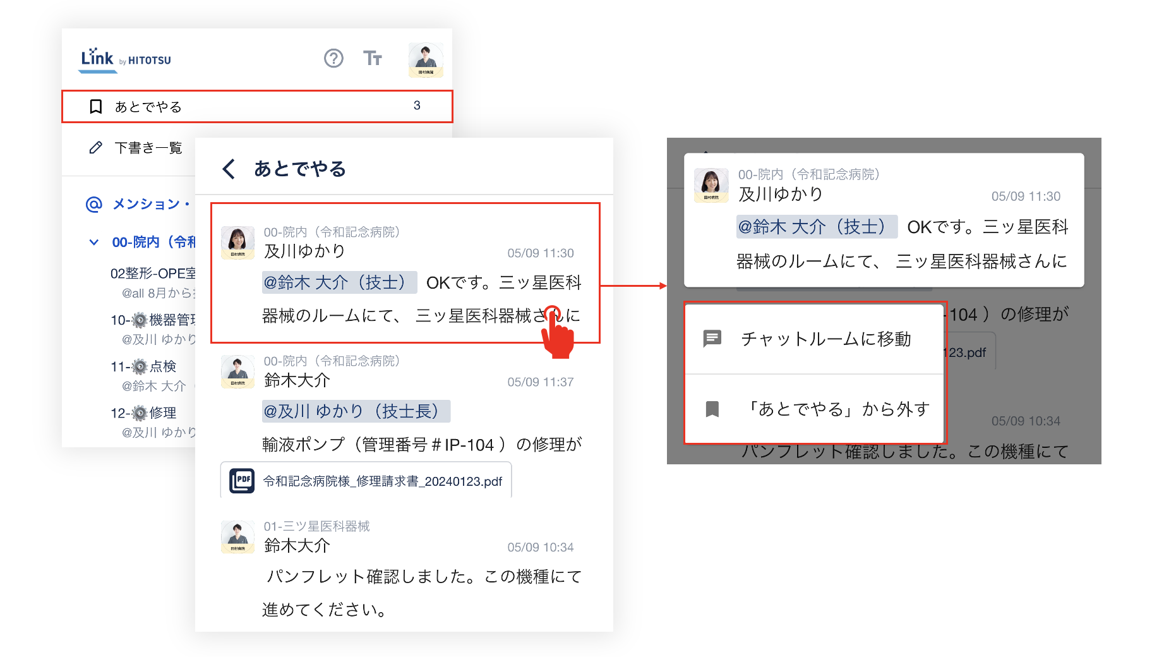1176x657 pixels.
Task: Open the text size Tt icon
Action: (373, 58)
